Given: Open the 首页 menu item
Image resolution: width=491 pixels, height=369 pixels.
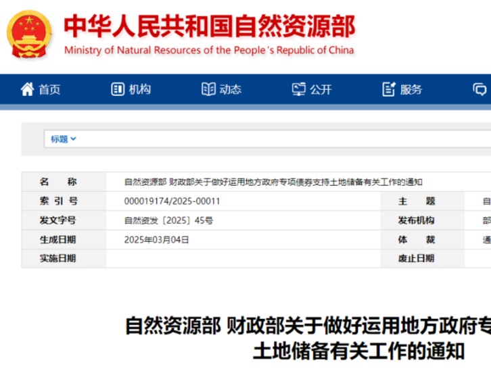Looking at the screenshot, I should (49, 89).
